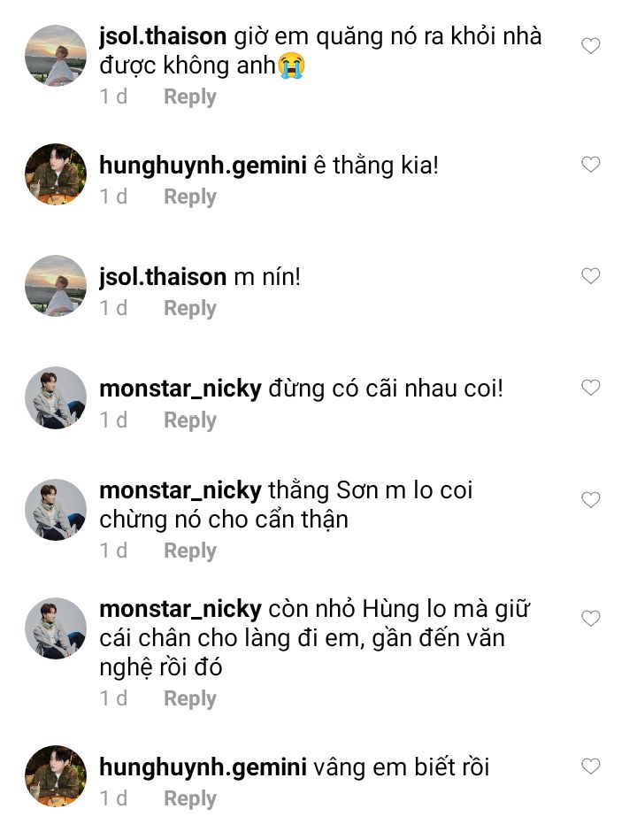Like the "còn nhỏ Hùng" comment
The height and width of the screenshot is (832, 637).
(590, 619)
